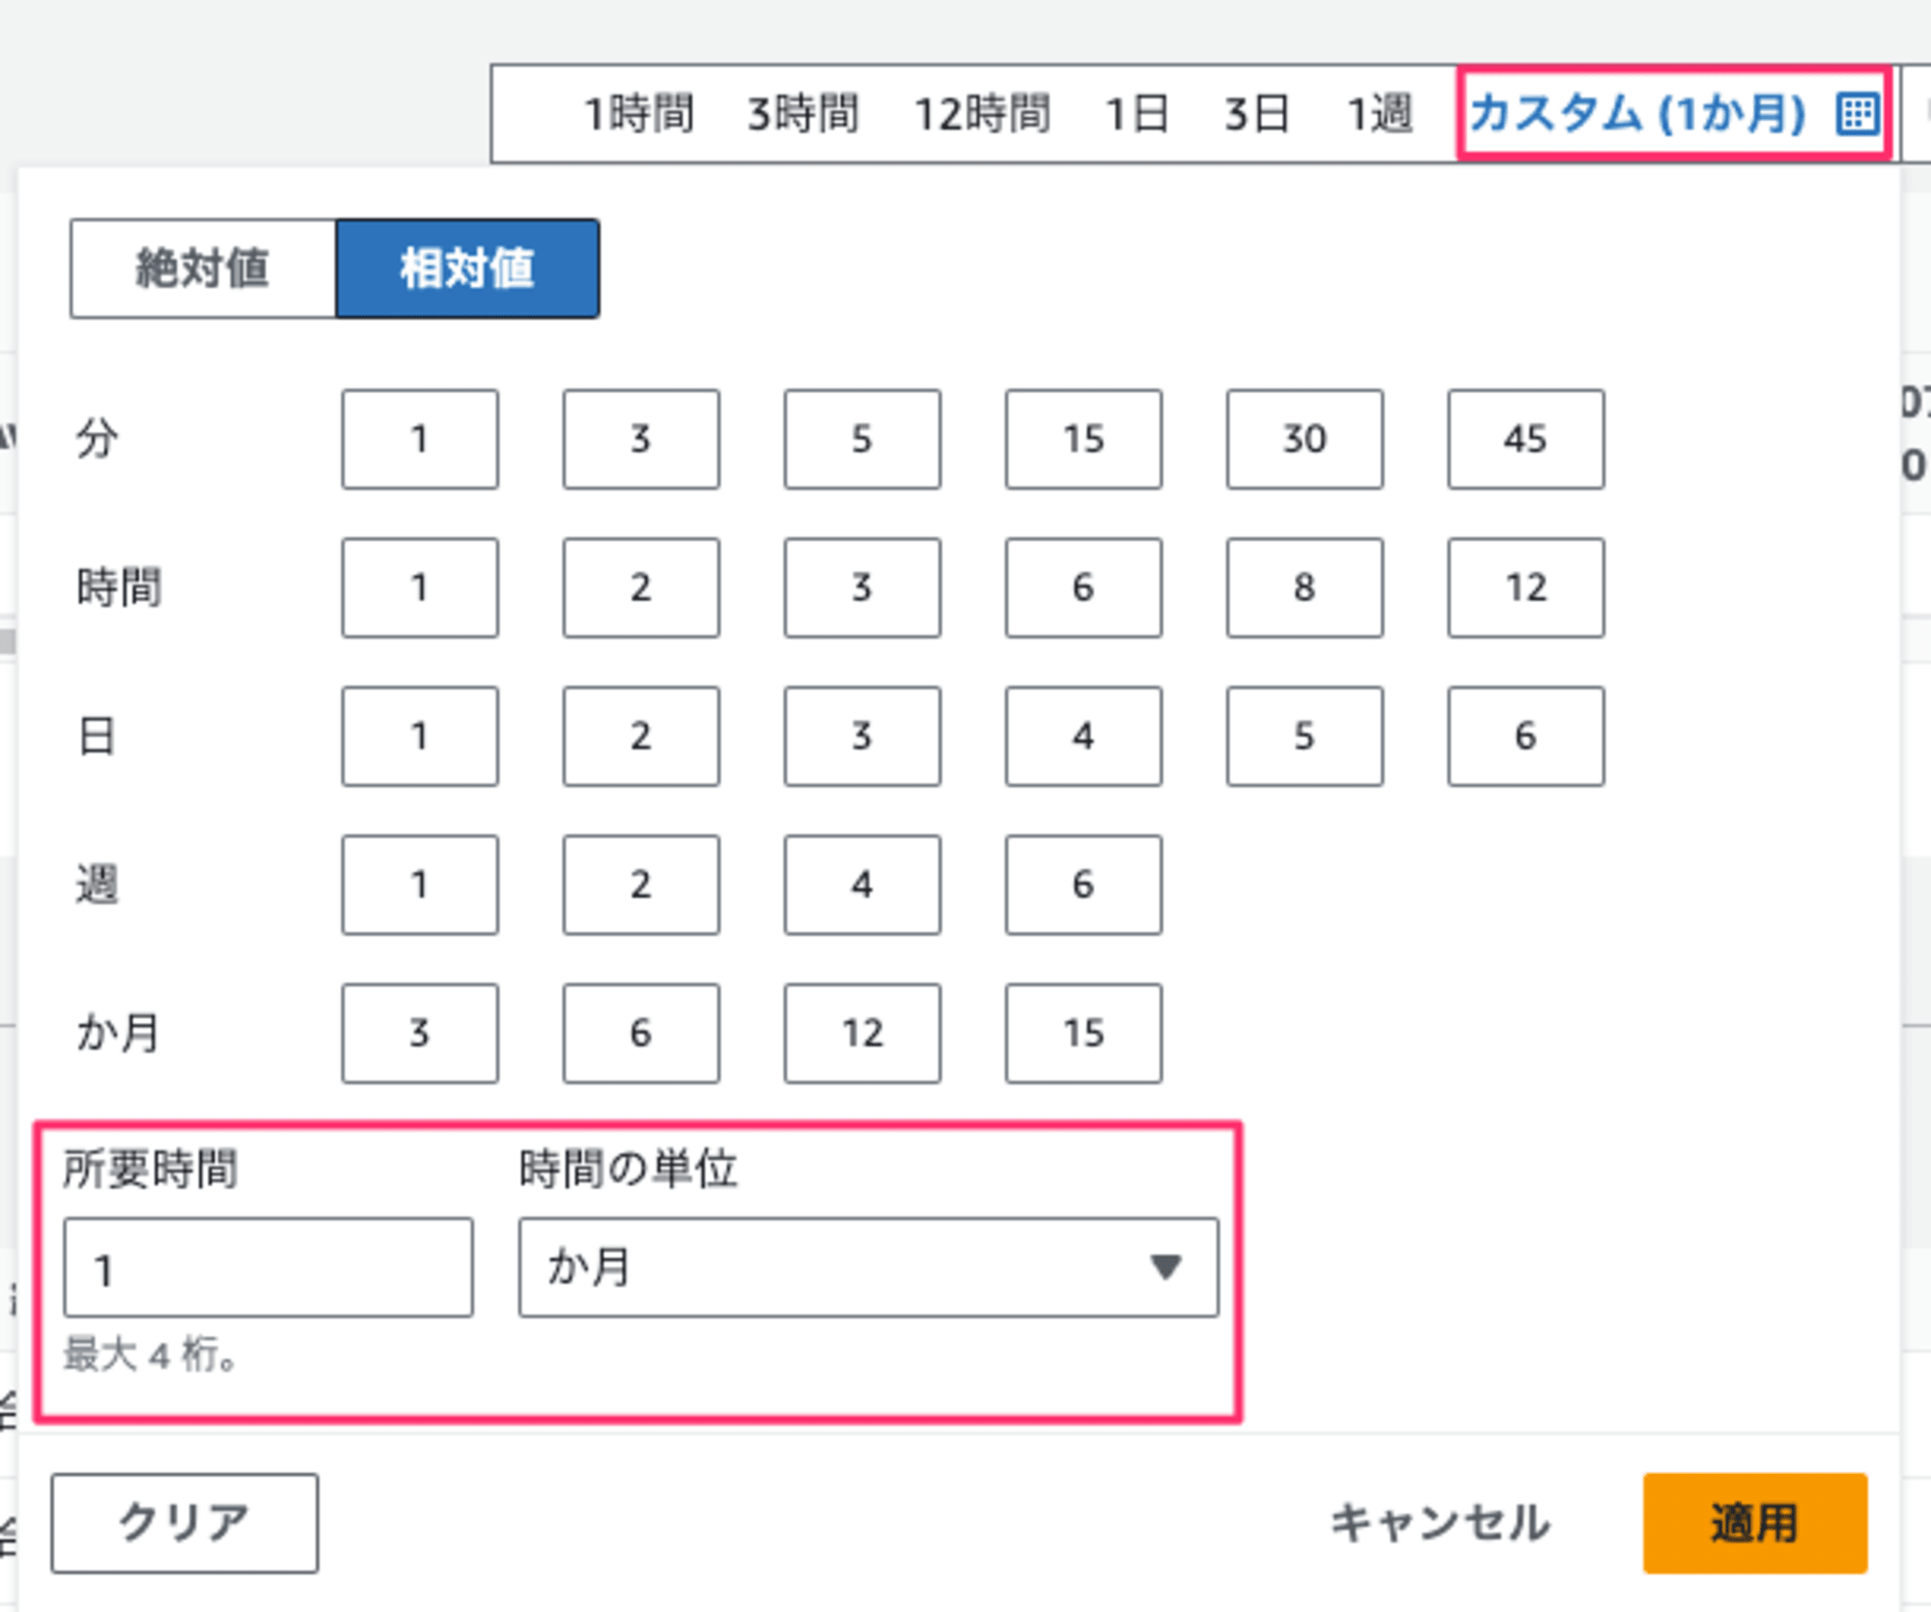
Task: Click キャンセル to dismiss the picker
Action: coord(1440,1523)
